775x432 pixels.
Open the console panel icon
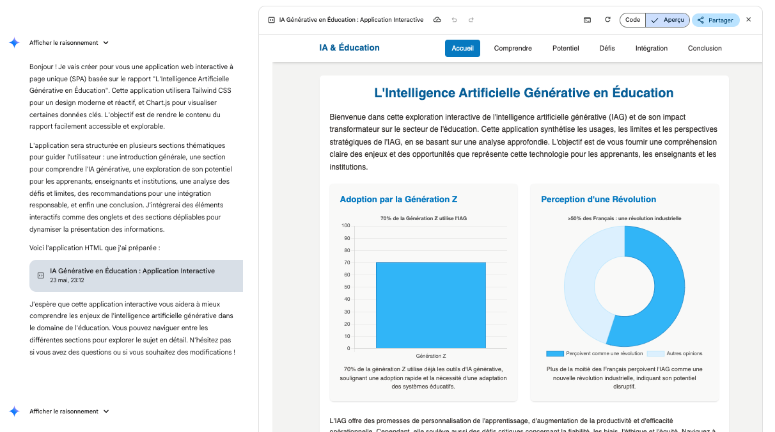(x=587, y=20)
